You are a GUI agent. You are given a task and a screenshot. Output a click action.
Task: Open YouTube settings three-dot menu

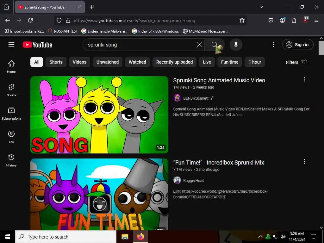[273, 45]
